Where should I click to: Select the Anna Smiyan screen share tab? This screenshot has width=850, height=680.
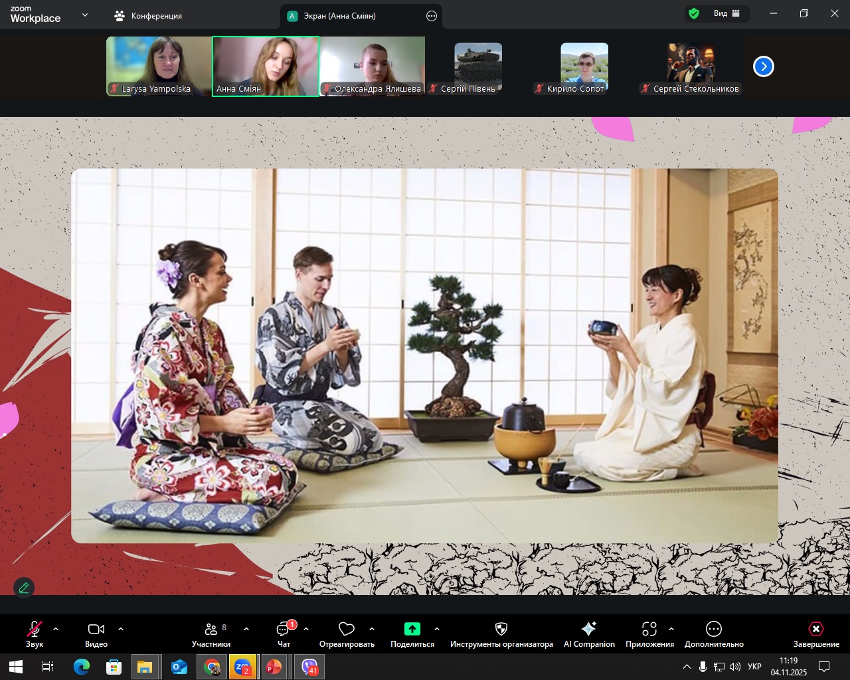[339, 16]
